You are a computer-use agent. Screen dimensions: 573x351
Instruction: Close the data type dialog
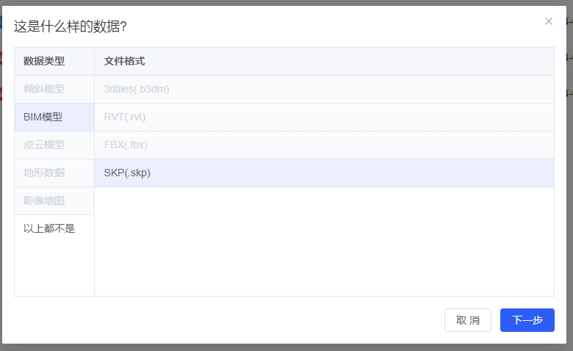[x=549, y=21]
